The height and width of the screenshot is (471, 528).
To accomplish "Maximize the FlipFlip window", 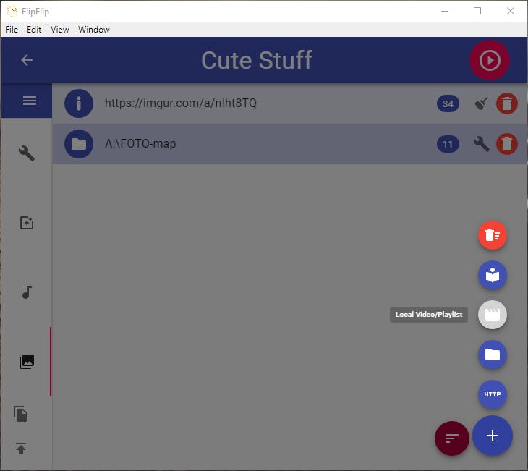I will 477,11.
